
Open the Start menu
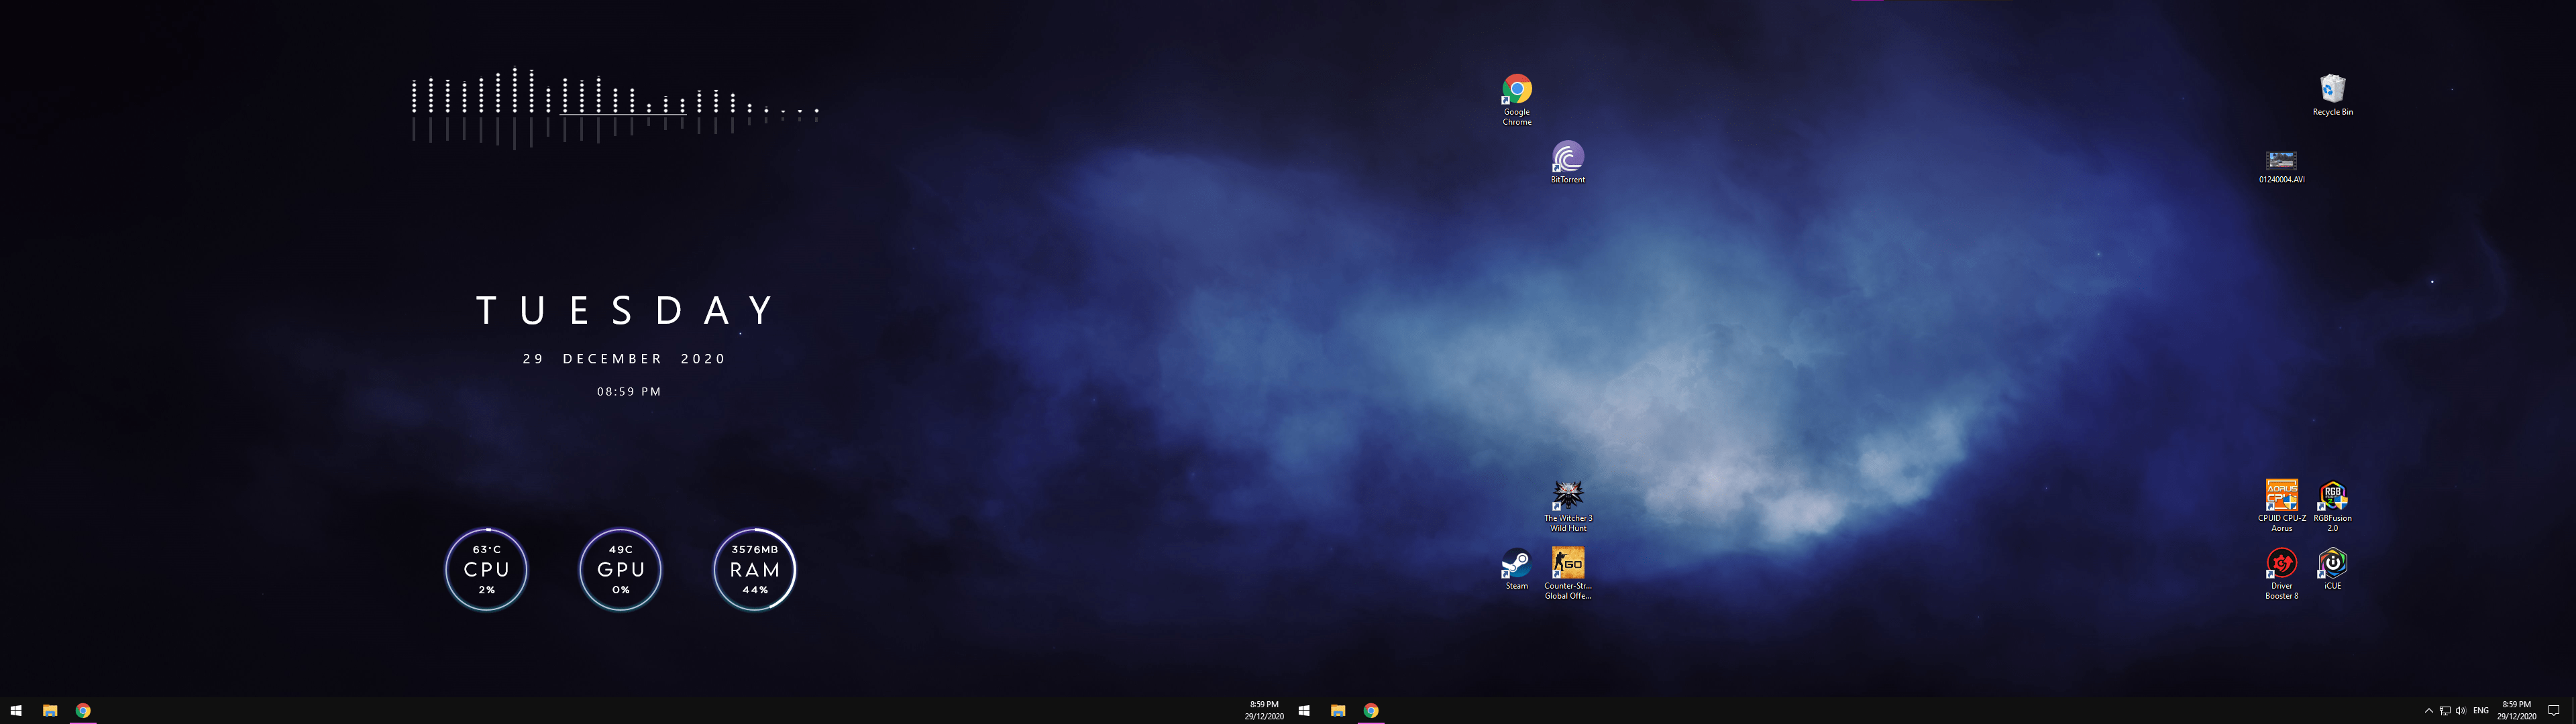pyautogui.click(x=16, y=711)
